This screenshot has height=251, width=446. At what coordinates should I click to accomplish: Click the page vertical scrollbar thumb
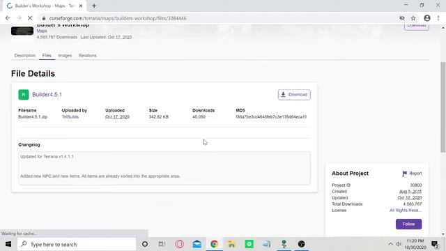coord(443,107)
